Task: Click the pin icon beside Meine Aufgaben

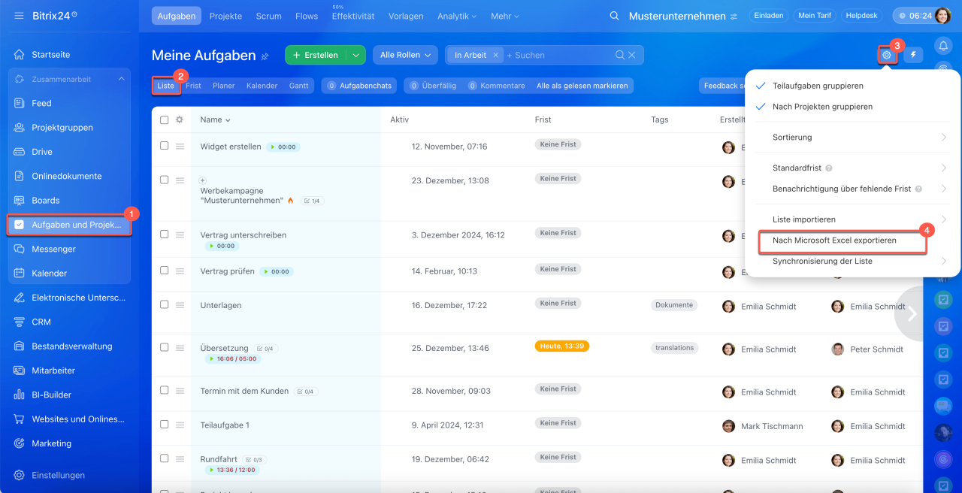Action: tap(265, 56)
